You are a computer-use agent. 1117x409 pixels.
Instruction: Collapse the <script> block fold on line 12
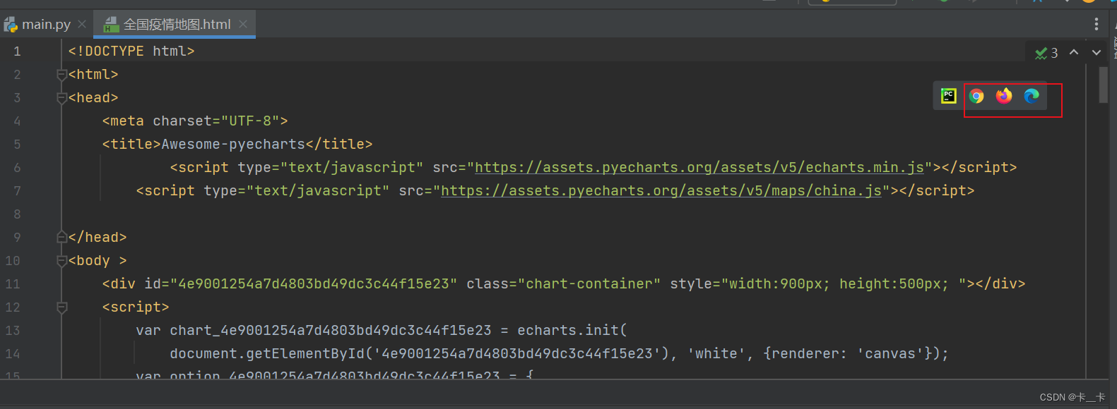click(61, 307)
